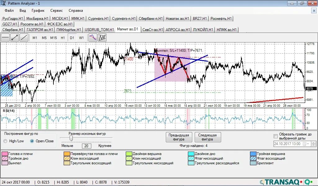Switch timeframe to M15
318x186 pixels.
coord(53,38)
